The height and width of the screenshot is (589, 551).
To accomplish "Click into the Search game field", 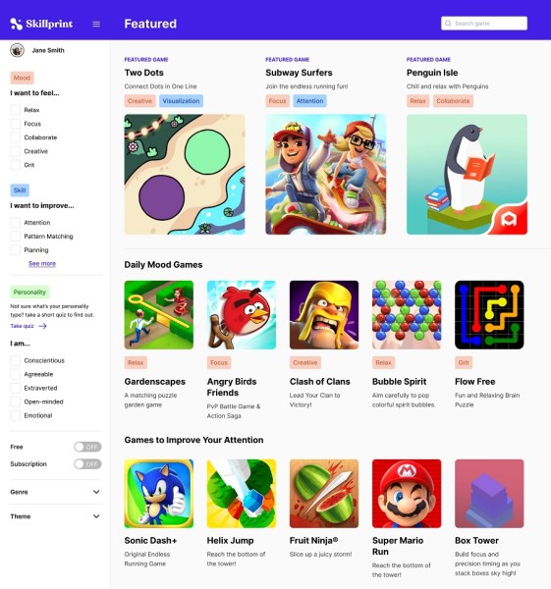I will pyautogui.click(x=484, y=24).
